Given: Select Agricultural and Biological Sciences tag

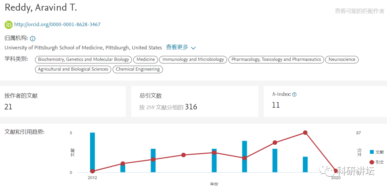Looking at the screenshot, I should (x=73, y=69).
